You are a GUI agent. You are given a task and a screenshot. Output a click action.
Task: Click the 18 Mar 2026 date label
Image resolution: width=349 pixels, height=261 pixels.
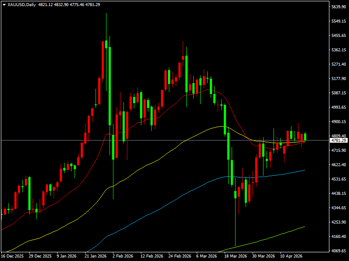(236, 256)
